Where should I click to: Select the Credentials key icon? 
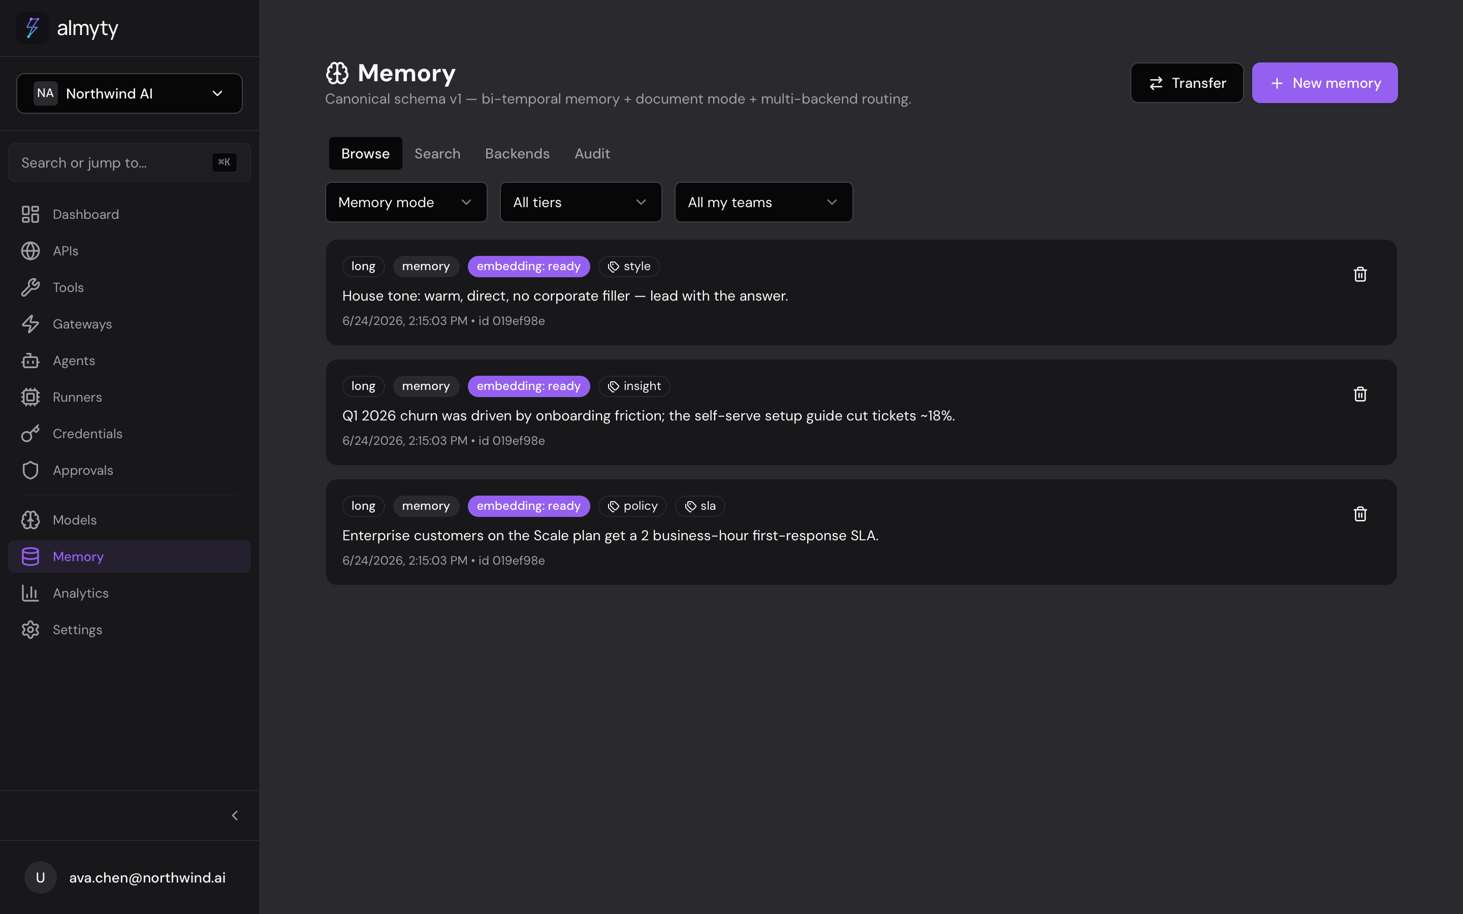pos(30,434)
